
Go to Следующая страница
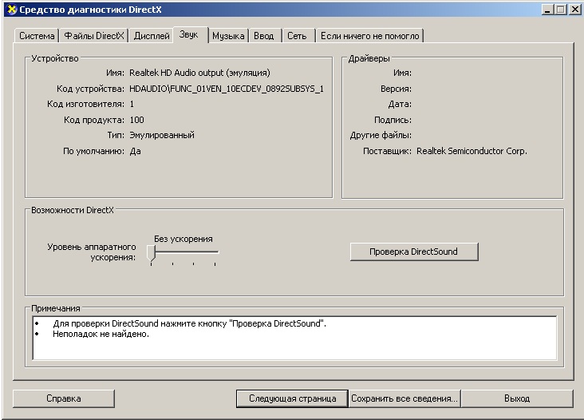point(292,398)
